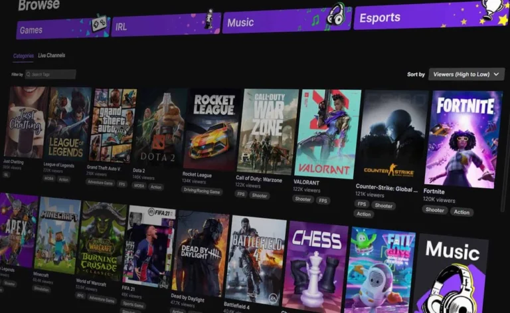The image size is (510, 313).
Task: Select the Shooter tag under Fortnite
Action: pyautogui.click(x=434, y=210)
